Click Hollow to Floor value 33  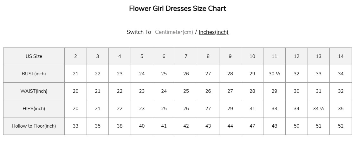coord(75,126)
